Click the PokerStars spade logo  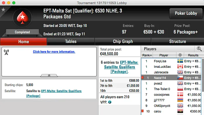click(x=22, y=18)
